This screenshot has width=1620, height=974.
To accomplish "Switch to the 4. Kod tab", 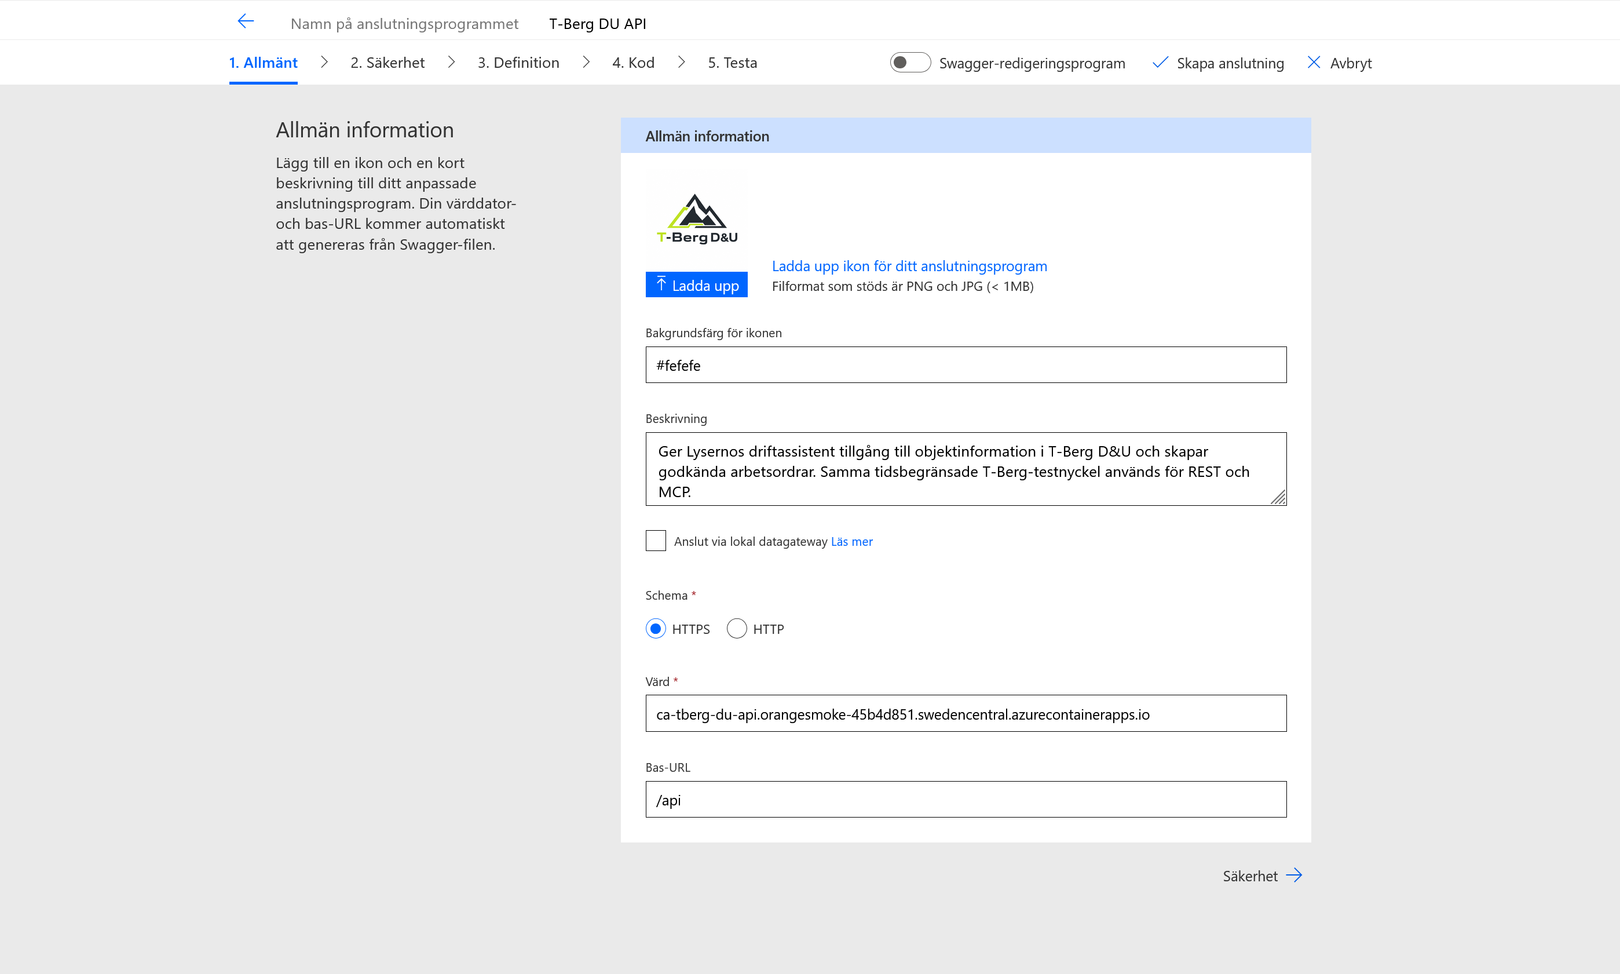I will pyautogui.click(x=634, y=63).
